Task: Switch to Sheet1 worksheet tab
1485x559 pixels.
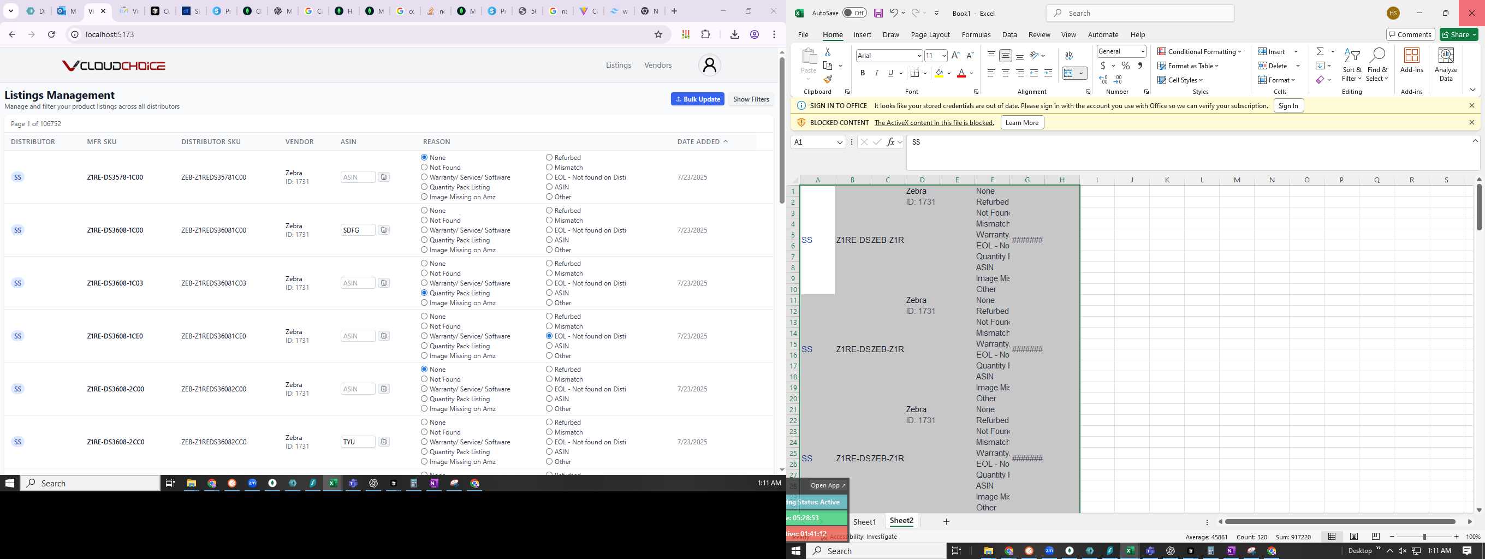Action: [x=864, y=521]
